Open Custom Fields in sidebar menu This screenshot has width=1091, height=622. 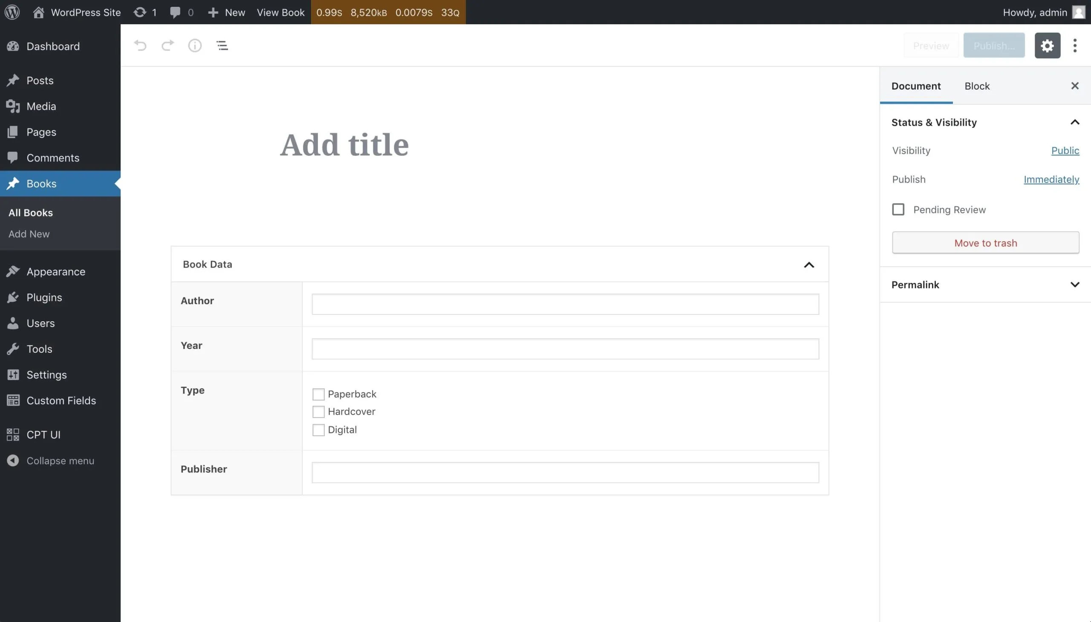point(61,400)
